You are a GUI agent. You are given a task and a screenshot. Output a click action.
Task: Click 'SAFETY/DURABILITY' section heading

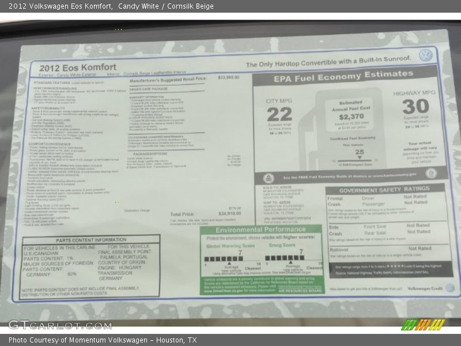click(x=48, y=108)
